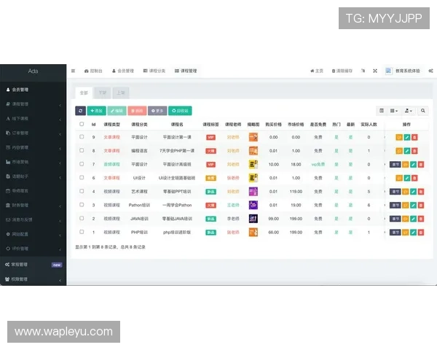Click the green edit pencil in row Id 1
Image resolution: width=437 pixels, height=350 pixels.
point(413,232)
